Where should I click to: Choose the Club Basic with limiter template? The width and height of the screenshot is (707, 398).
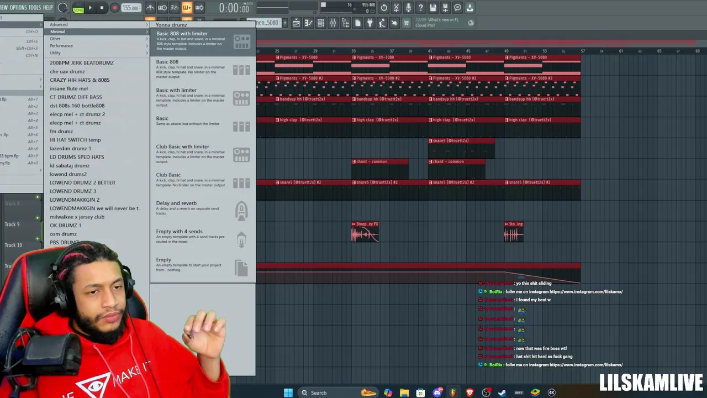coord(203,154)
